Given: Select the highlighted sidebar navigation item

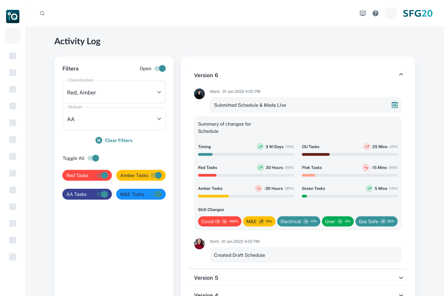Looking at the screenshot, I should point(12,36).
